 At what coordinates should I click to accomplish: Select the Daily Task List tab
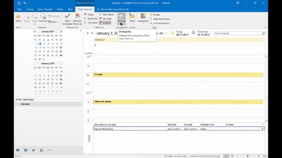(85, 9)
